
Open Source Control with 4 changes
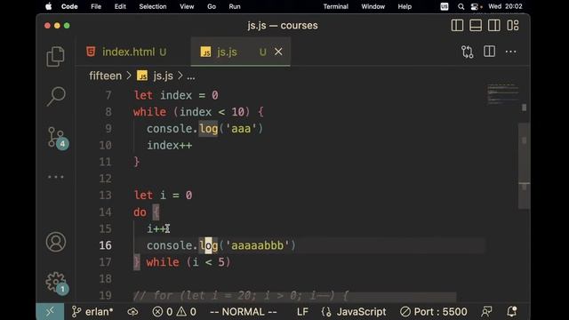click(x=58, y=138)
